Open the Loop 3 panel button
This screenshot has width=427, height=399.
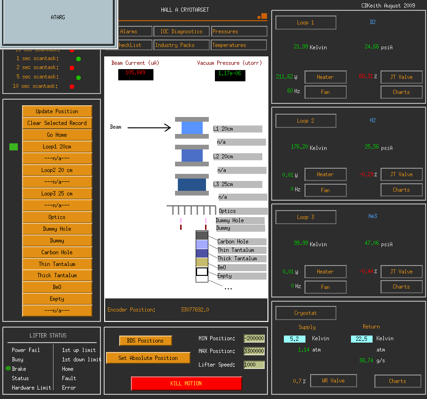(x=305, y=217)
